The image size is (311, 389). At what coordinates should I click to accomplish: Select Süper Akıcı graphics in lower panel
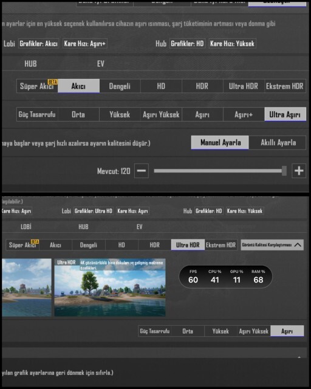tap(22, 245)
